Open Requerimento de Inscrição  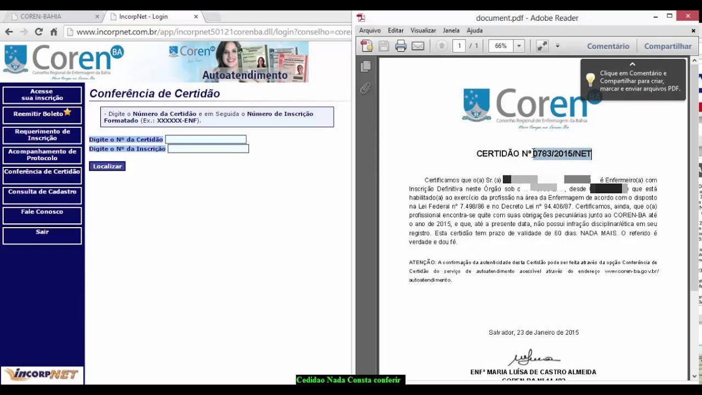pos(42,135)
